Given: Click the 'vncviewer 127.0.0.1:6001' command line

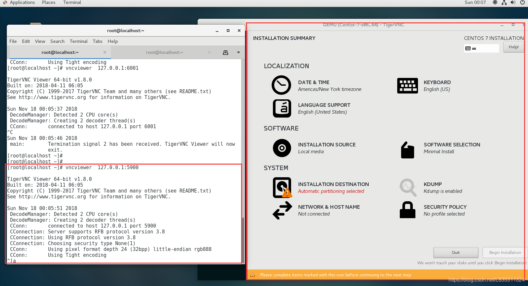Looking at the screenshot, I should click(73, 68).
